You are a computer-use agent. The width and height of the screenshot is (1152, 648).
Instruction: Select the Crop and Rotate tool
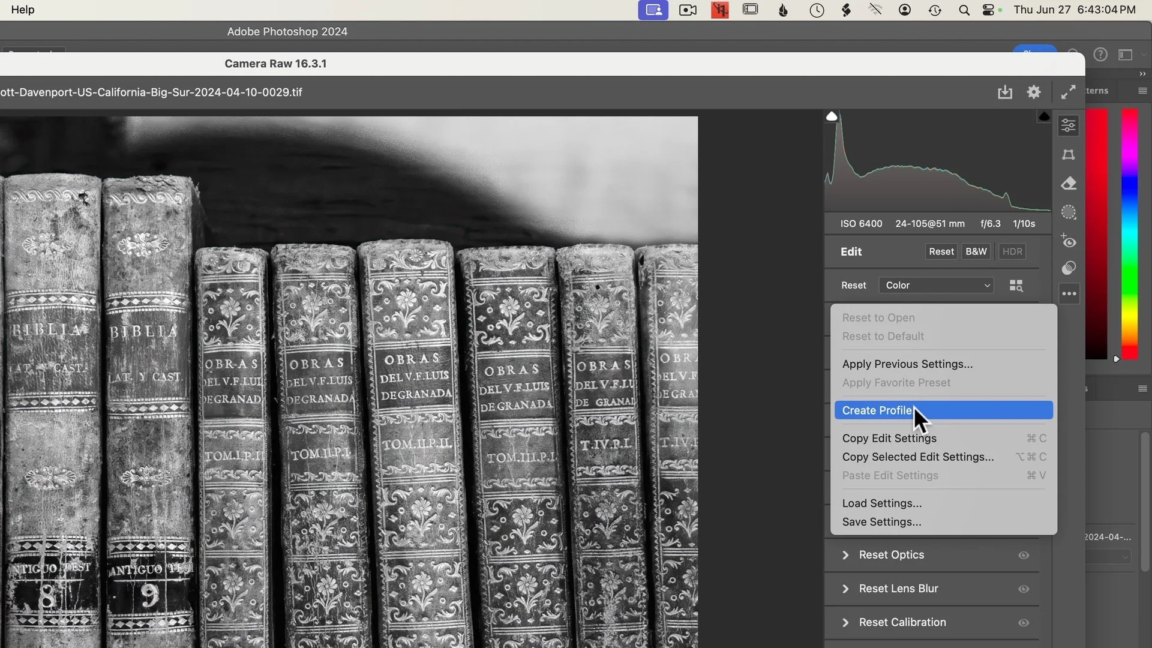[1069, 154]
